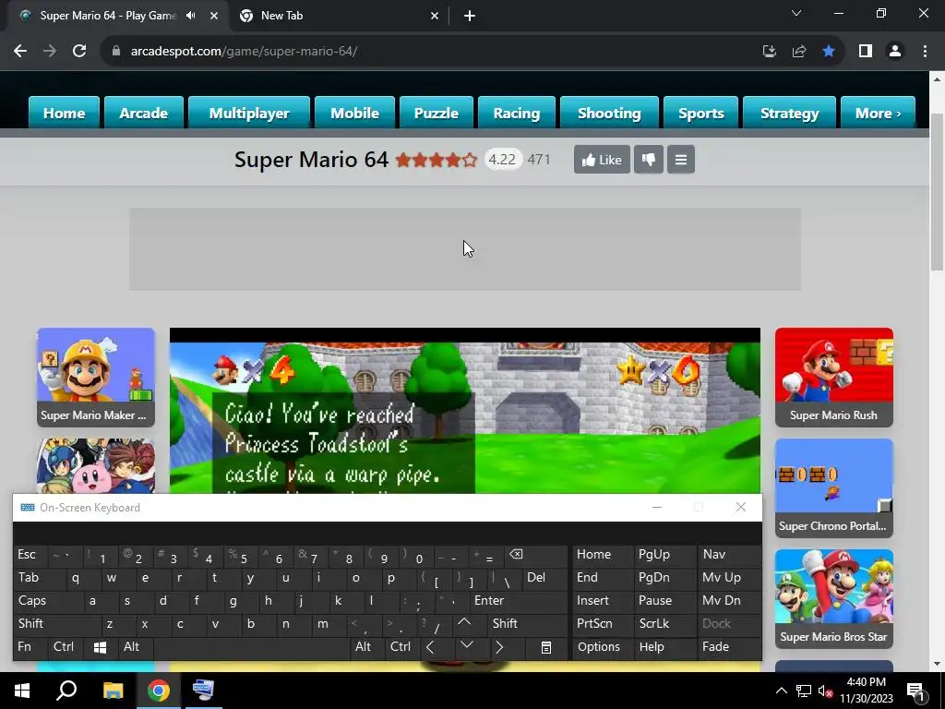
Task: Open the tab search chevron
Action: point(796,13)
